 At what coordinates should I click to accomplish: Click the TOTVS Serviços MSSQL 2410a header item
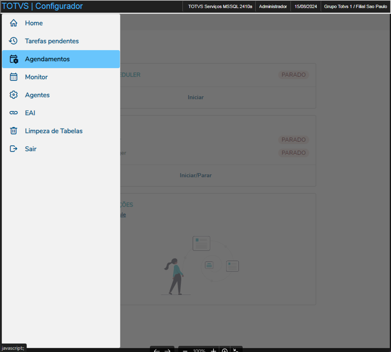(220, 7)
